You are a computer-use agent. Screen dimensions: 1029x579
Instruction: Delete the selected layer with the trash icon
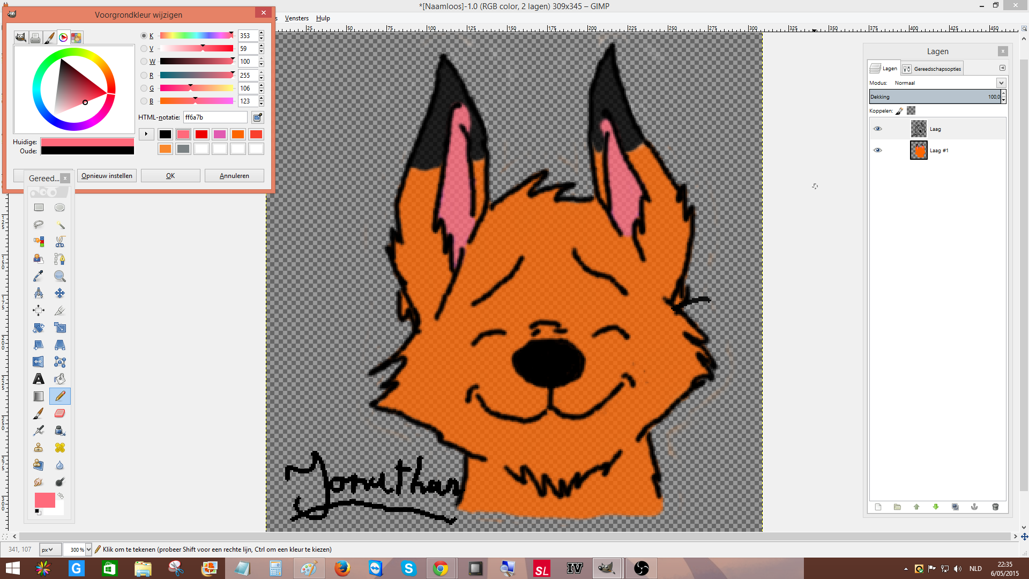coord(995,507)
